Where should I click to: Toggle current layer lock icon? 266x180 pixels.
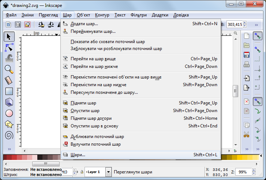[x=81, y=172]
